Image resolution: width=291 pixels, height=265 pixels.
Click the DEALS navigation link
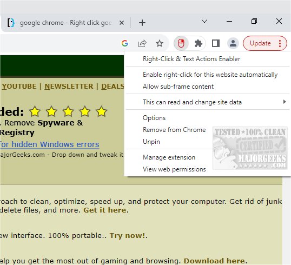(x=113, y=87)
